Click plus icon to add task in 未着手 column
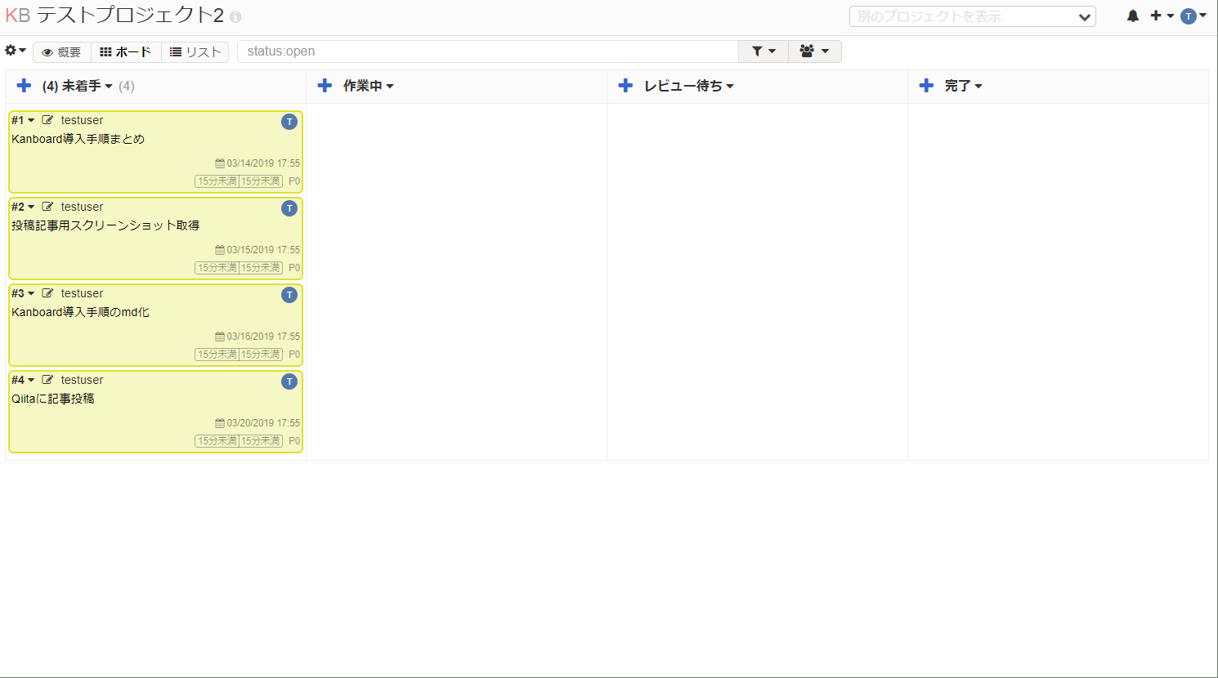This screenshot has height=678, width=1218. [25, 86]
